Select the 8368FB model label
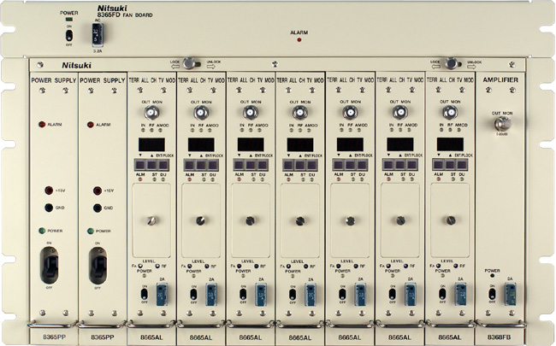This screenshot has height=346, width=556. [500, 337]
